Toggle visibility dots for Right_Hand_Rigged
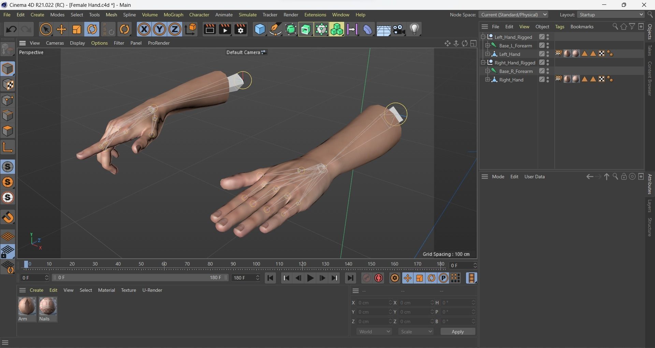The height and width of the screenshot is (348, 655). 548,62
